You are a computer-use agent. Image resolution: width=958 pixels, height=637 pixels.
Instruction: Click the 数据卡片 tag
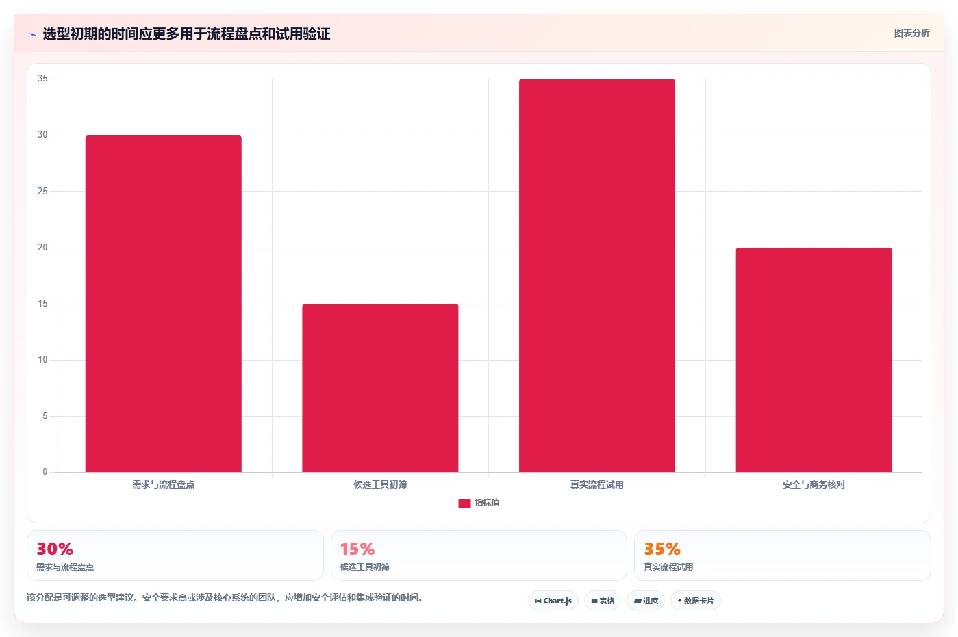coord(696,601)
